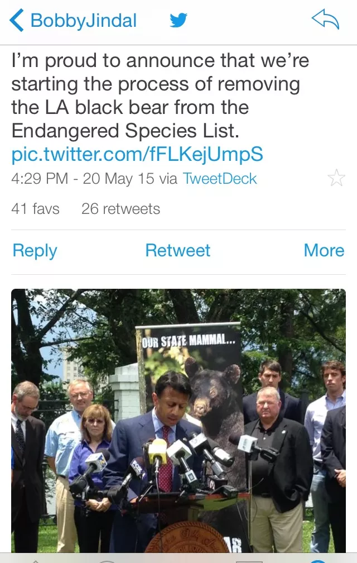Open the More options menu

click(324, 250)
